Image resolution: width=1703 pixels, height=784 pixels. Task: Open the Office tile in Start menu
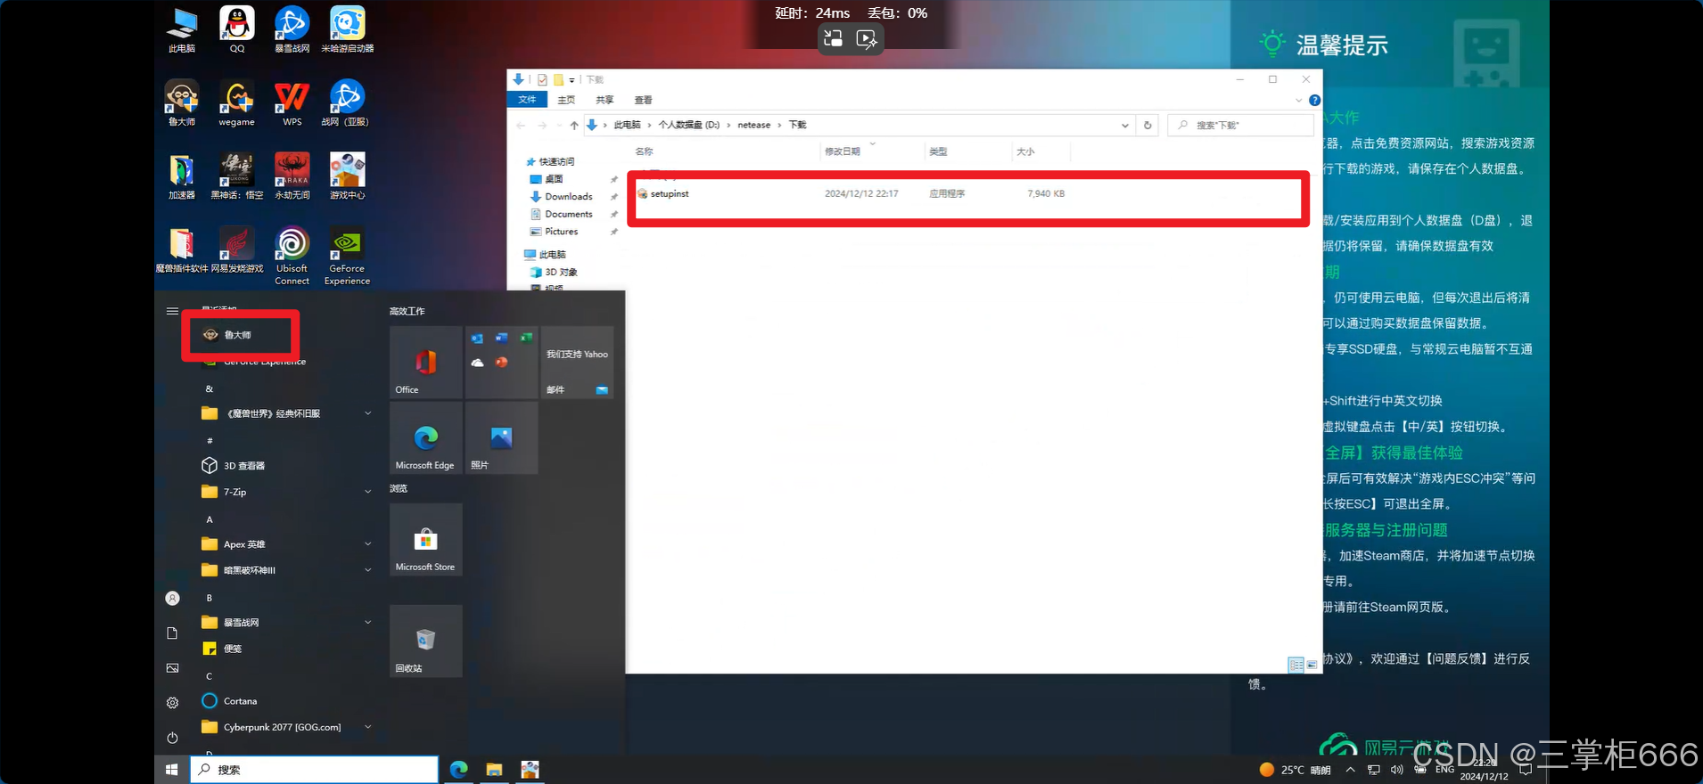[x=425, y=362]
